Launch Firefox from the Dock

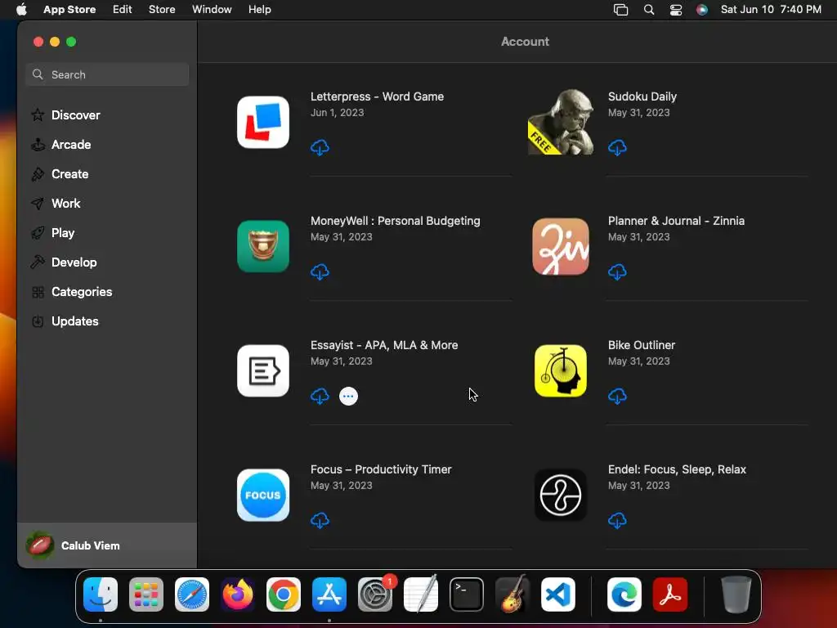click(238, 594)
